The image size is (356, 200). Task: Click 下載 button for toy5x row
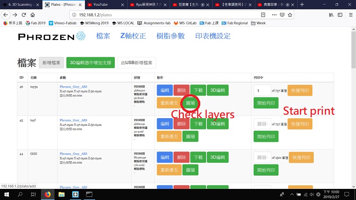tap(198, 90)
